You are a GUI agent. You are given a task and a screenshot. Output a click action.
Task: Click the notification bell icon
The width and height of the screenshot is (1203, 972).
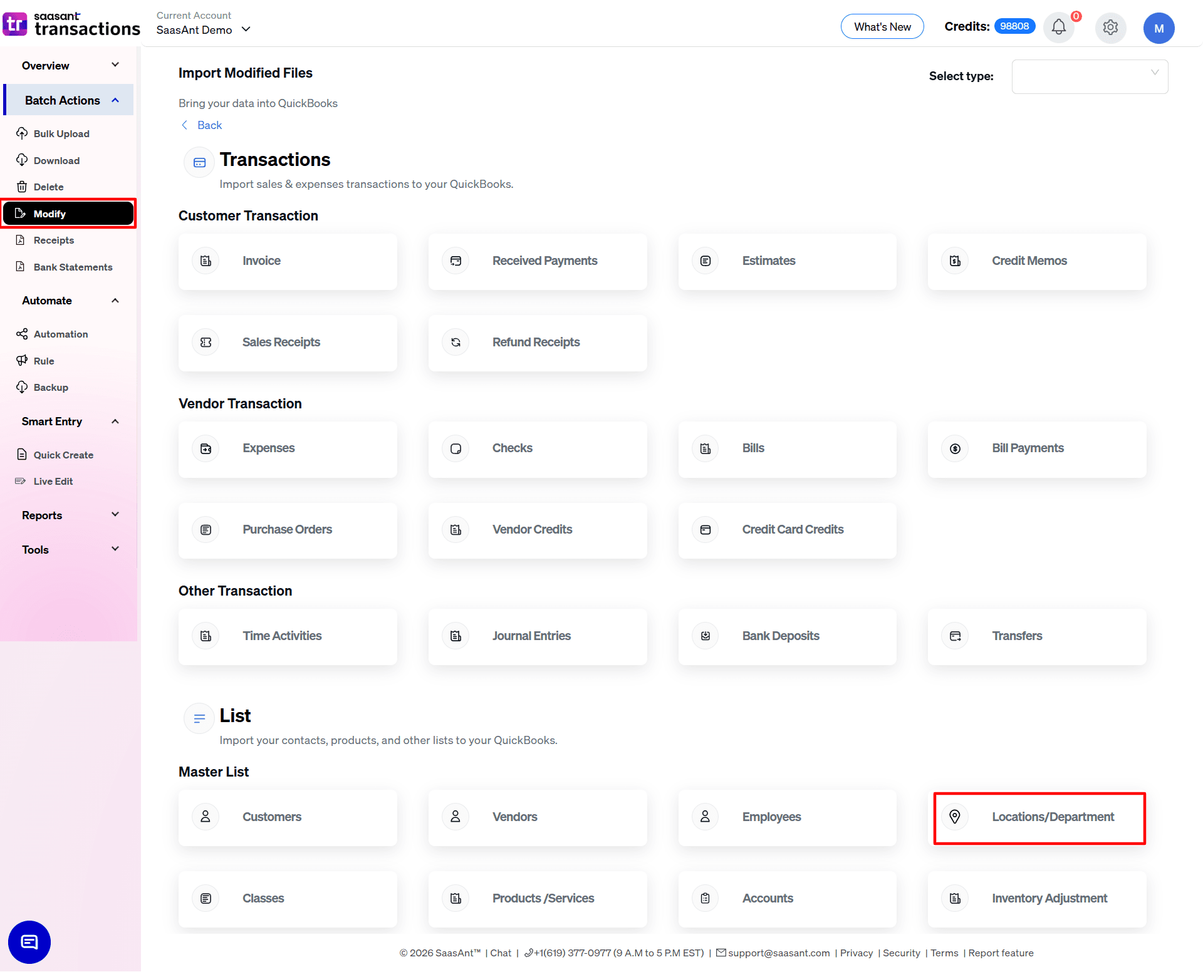coord(1058,28)
